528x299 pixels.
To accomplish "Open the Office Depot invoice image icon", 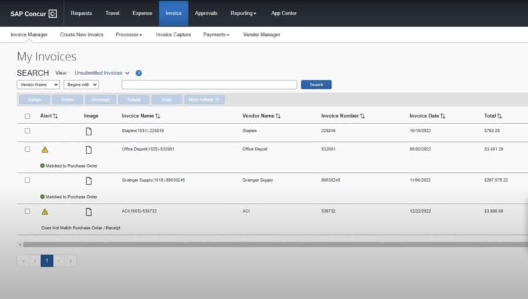I will 89,150.
